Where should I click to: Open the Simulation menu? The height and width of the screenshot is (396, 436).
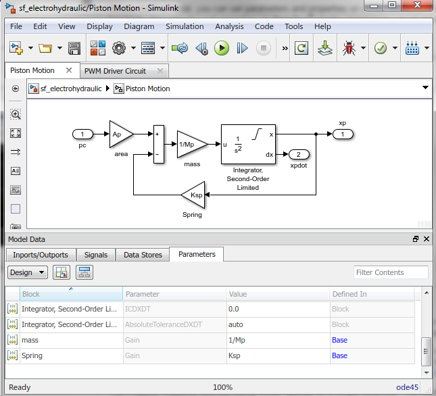click(x=185, y=26)
